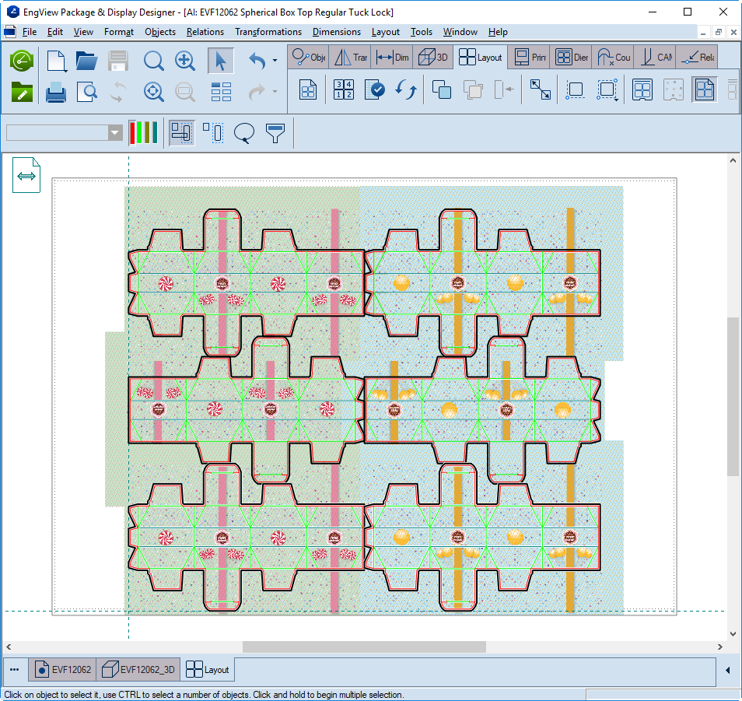
Task: Click the numbered grid 3-4-1-2 icon
Action: pyautogui.click(x=343, y=89)
